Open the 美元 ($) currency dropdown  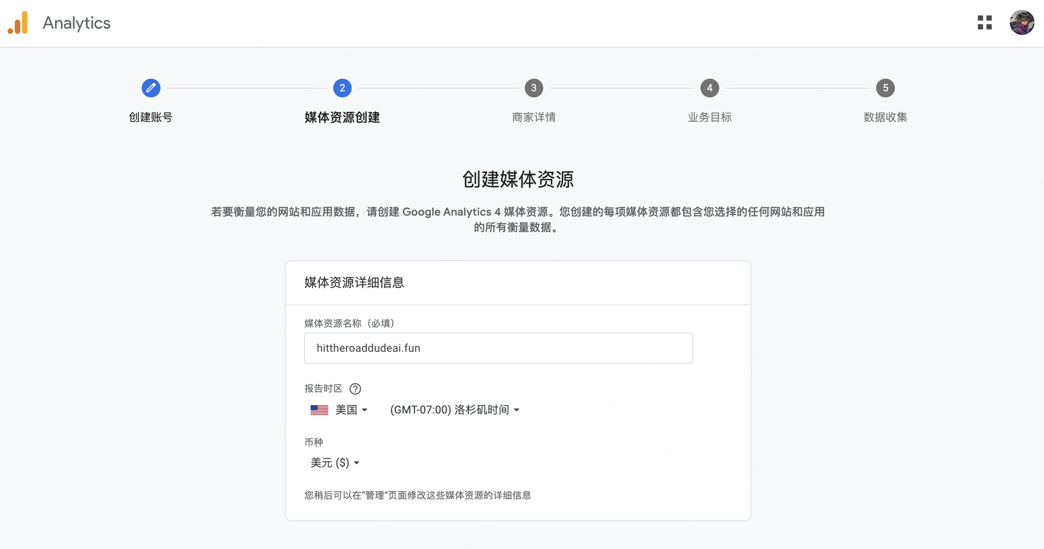(x=335, y=463)
